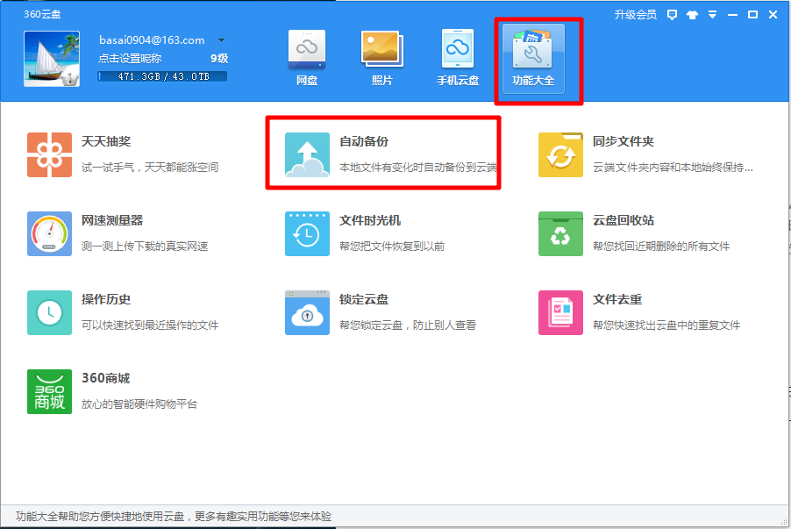This screenshot has width=791, height=529.
Task: Expand the account dropdown arrow
Action: pyautogui.click(x=221, y=40)
